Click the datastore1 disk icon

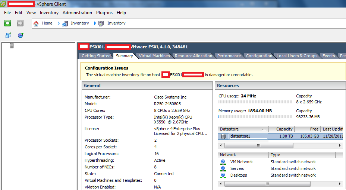tap(223, 136)
